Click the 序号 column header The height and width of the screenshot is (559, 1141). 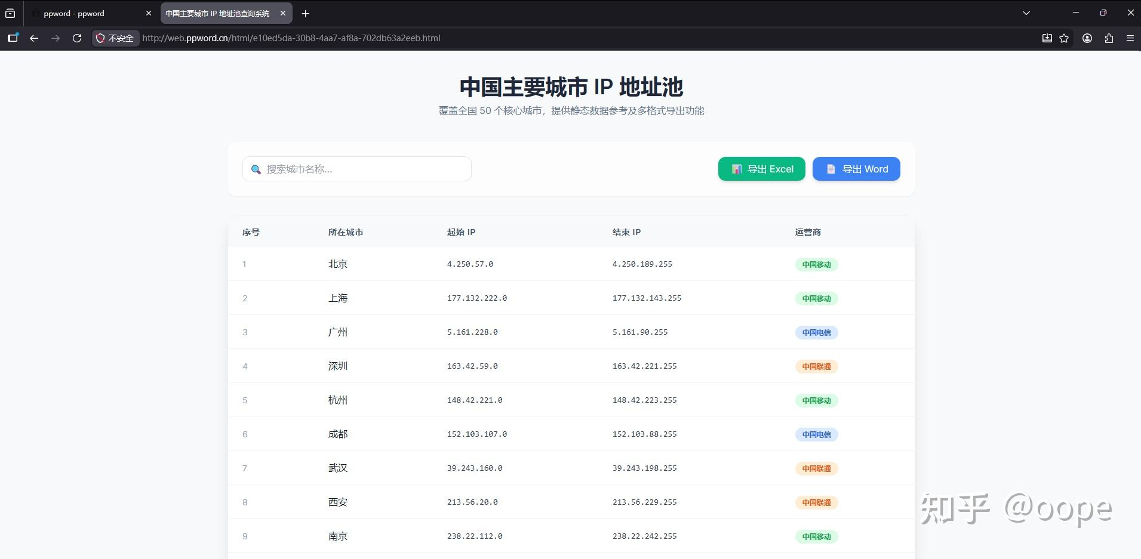point(251,232)
